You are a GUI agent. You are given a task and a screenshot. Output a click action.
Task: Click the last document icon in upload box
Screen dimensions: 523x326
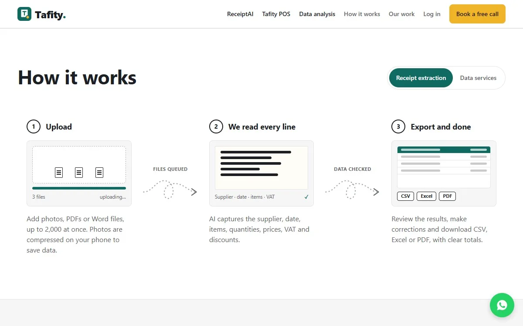pos(99,173)
